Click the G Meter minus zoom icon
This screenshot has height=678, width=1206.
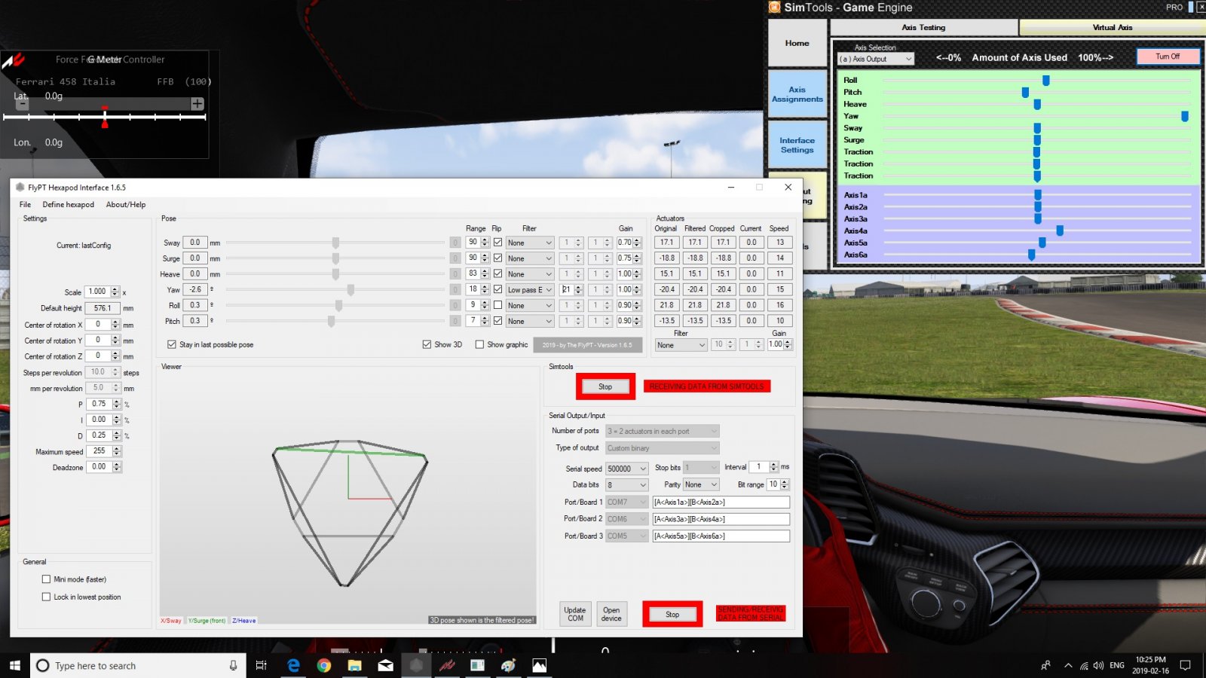(23, 104)
